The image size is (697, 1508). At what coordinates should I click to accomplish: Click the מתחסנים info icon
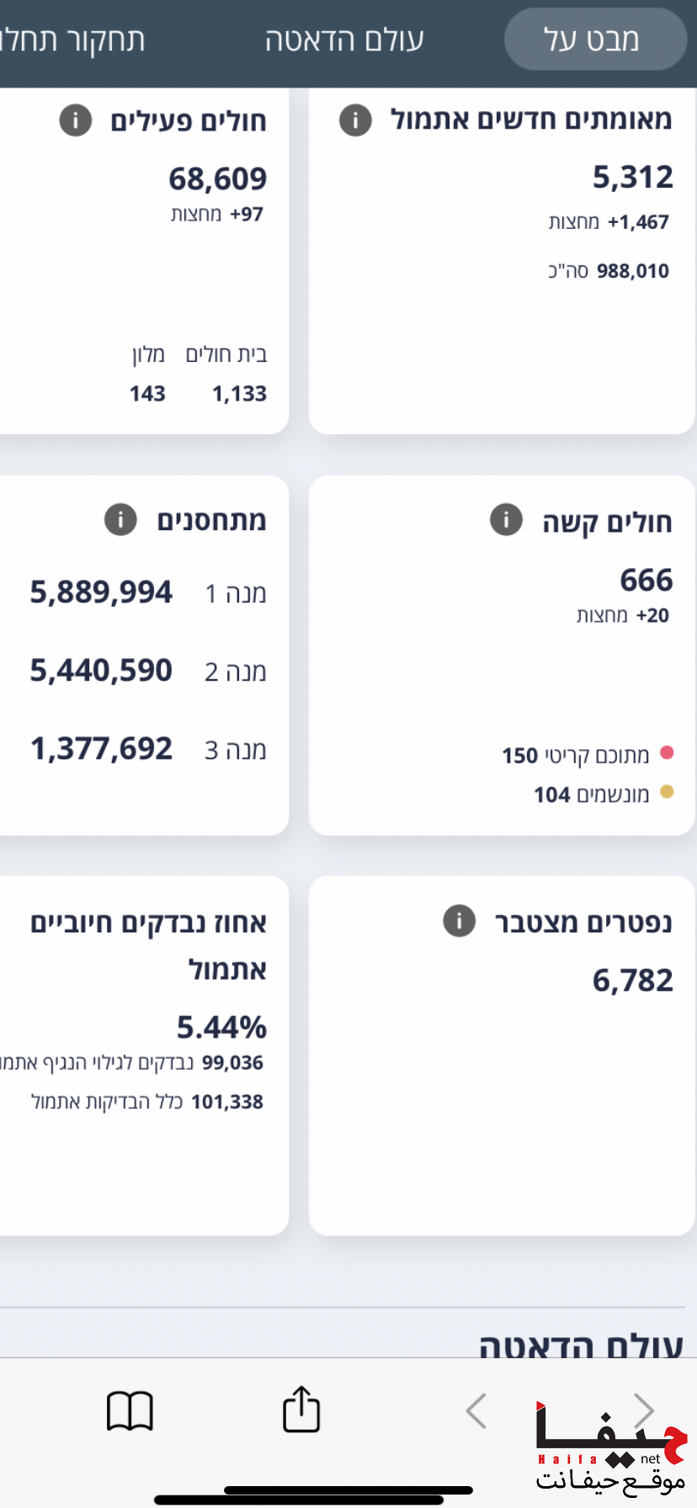(120, 519)
